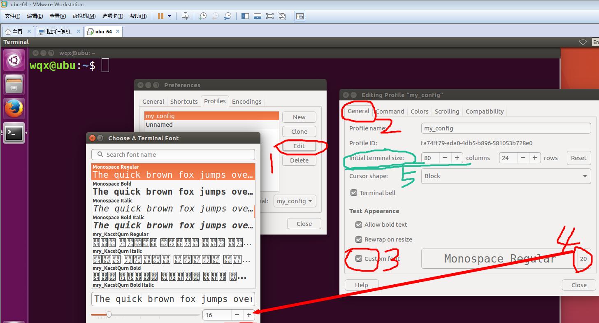Screen dimensions: 599x323
Task: Toggle the thumbnail bar icon in VMware toolbar
Action: (258, 16)
